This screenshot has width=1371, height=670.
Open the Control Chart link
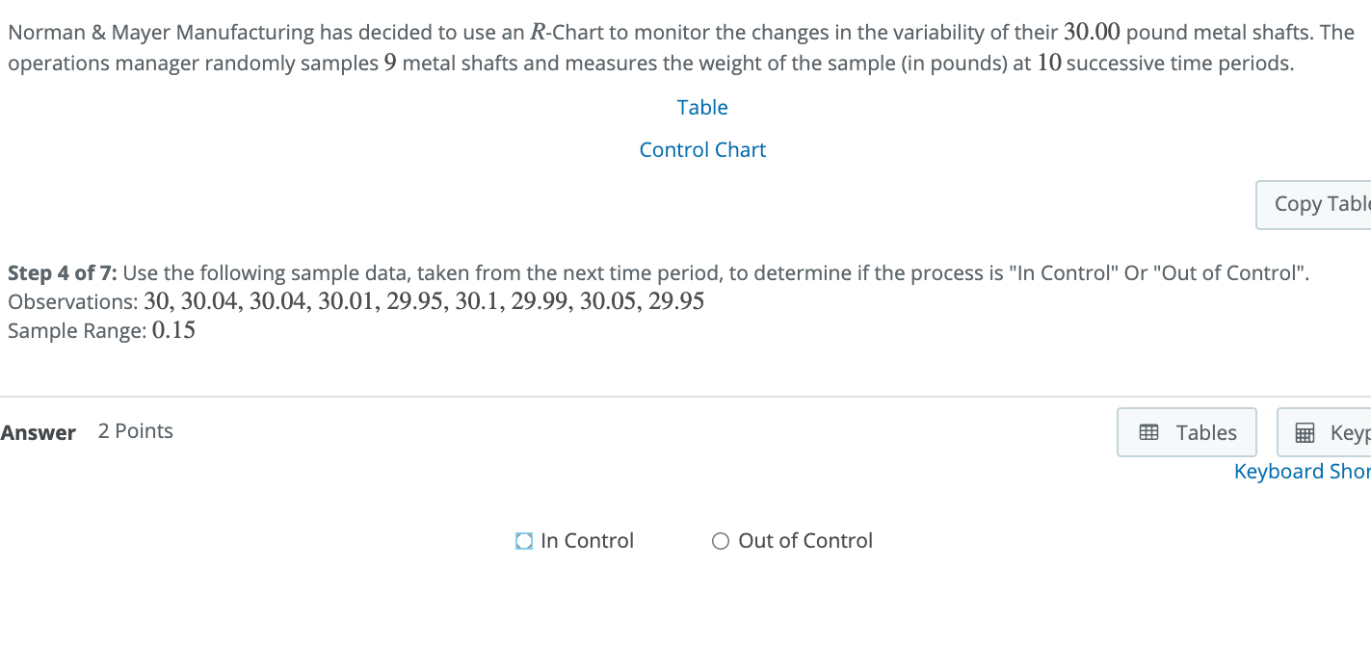click(x=702, y=150)
